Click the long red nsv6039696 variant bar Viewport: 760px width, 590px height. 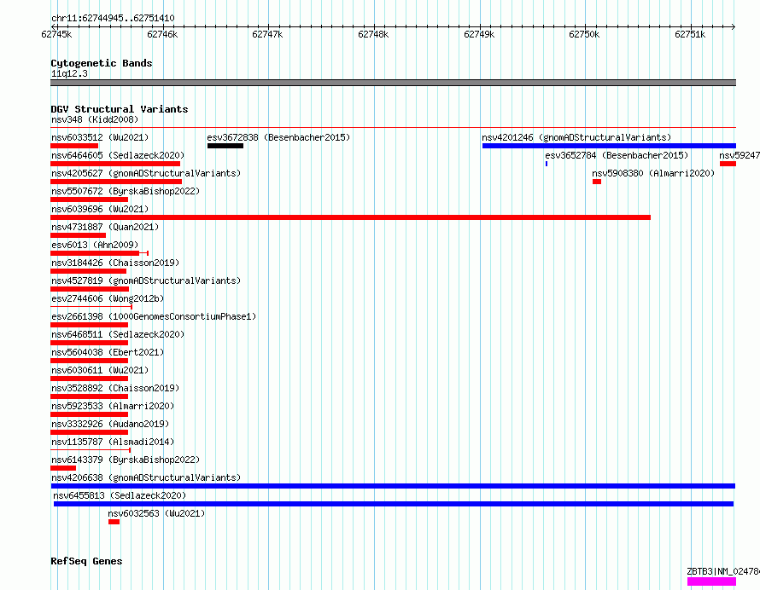pyautogui.click(x=350, y=217)
